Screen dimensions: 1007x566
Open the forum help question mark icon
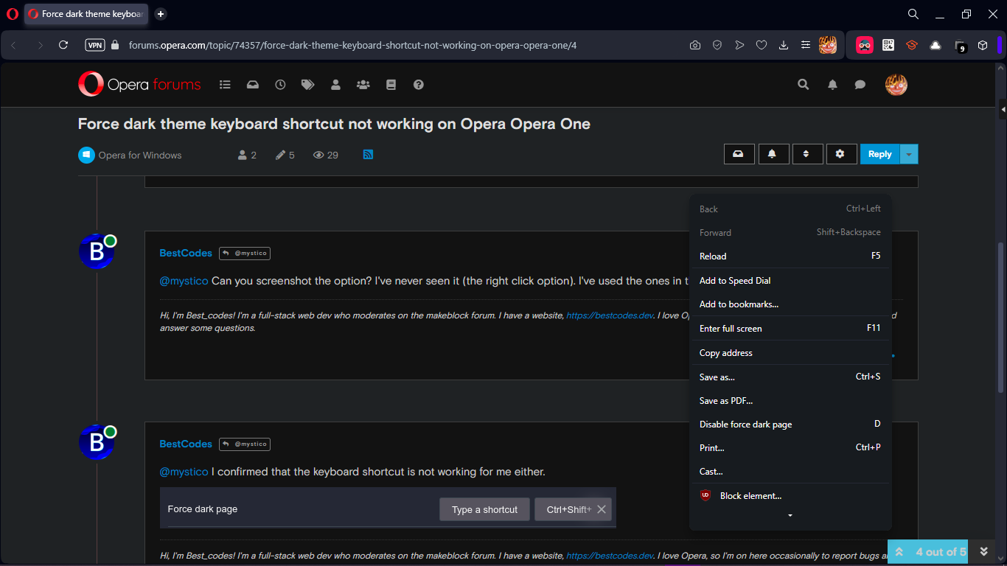point(419,85)
